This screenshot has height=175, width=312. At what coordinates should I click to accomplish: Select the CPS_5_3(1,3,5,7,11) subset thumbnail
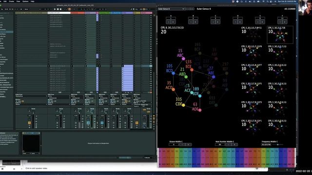pyautogui.click(x=280, y=53)
